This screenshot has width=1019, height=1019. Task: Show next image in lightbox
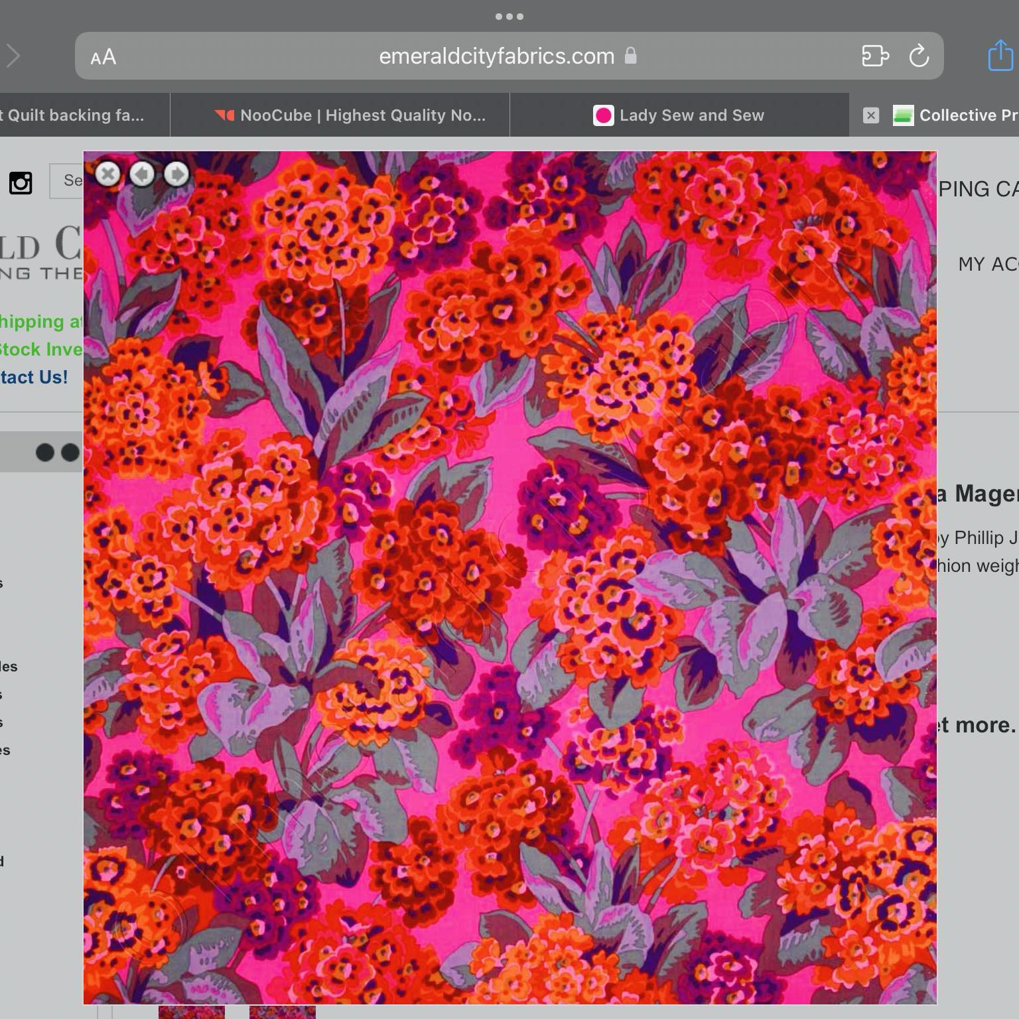pos(176,174)
